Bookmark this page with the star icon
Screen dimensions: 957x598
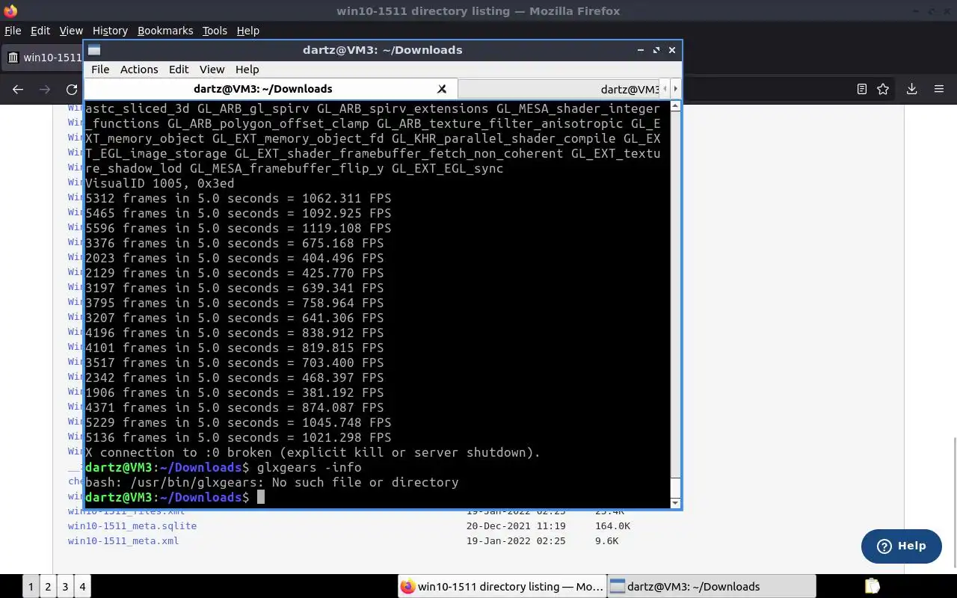point(883,89)
